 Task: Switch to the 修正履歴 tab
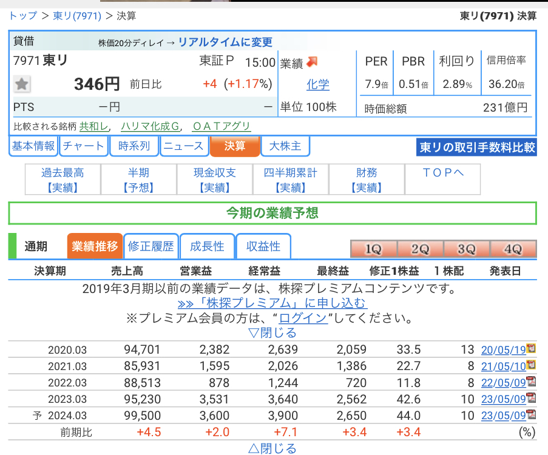(x=151, y=246)
